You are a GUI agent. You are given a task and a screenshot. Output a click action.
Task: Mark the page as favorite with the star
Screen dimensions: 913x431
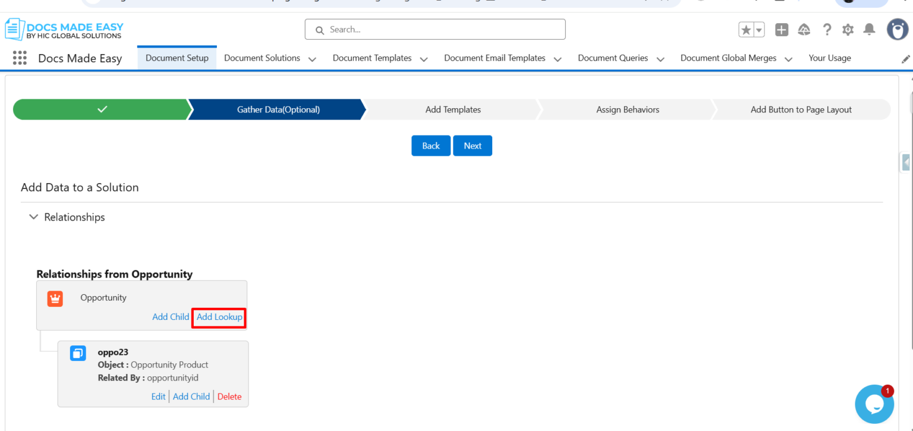pos(747,29)
